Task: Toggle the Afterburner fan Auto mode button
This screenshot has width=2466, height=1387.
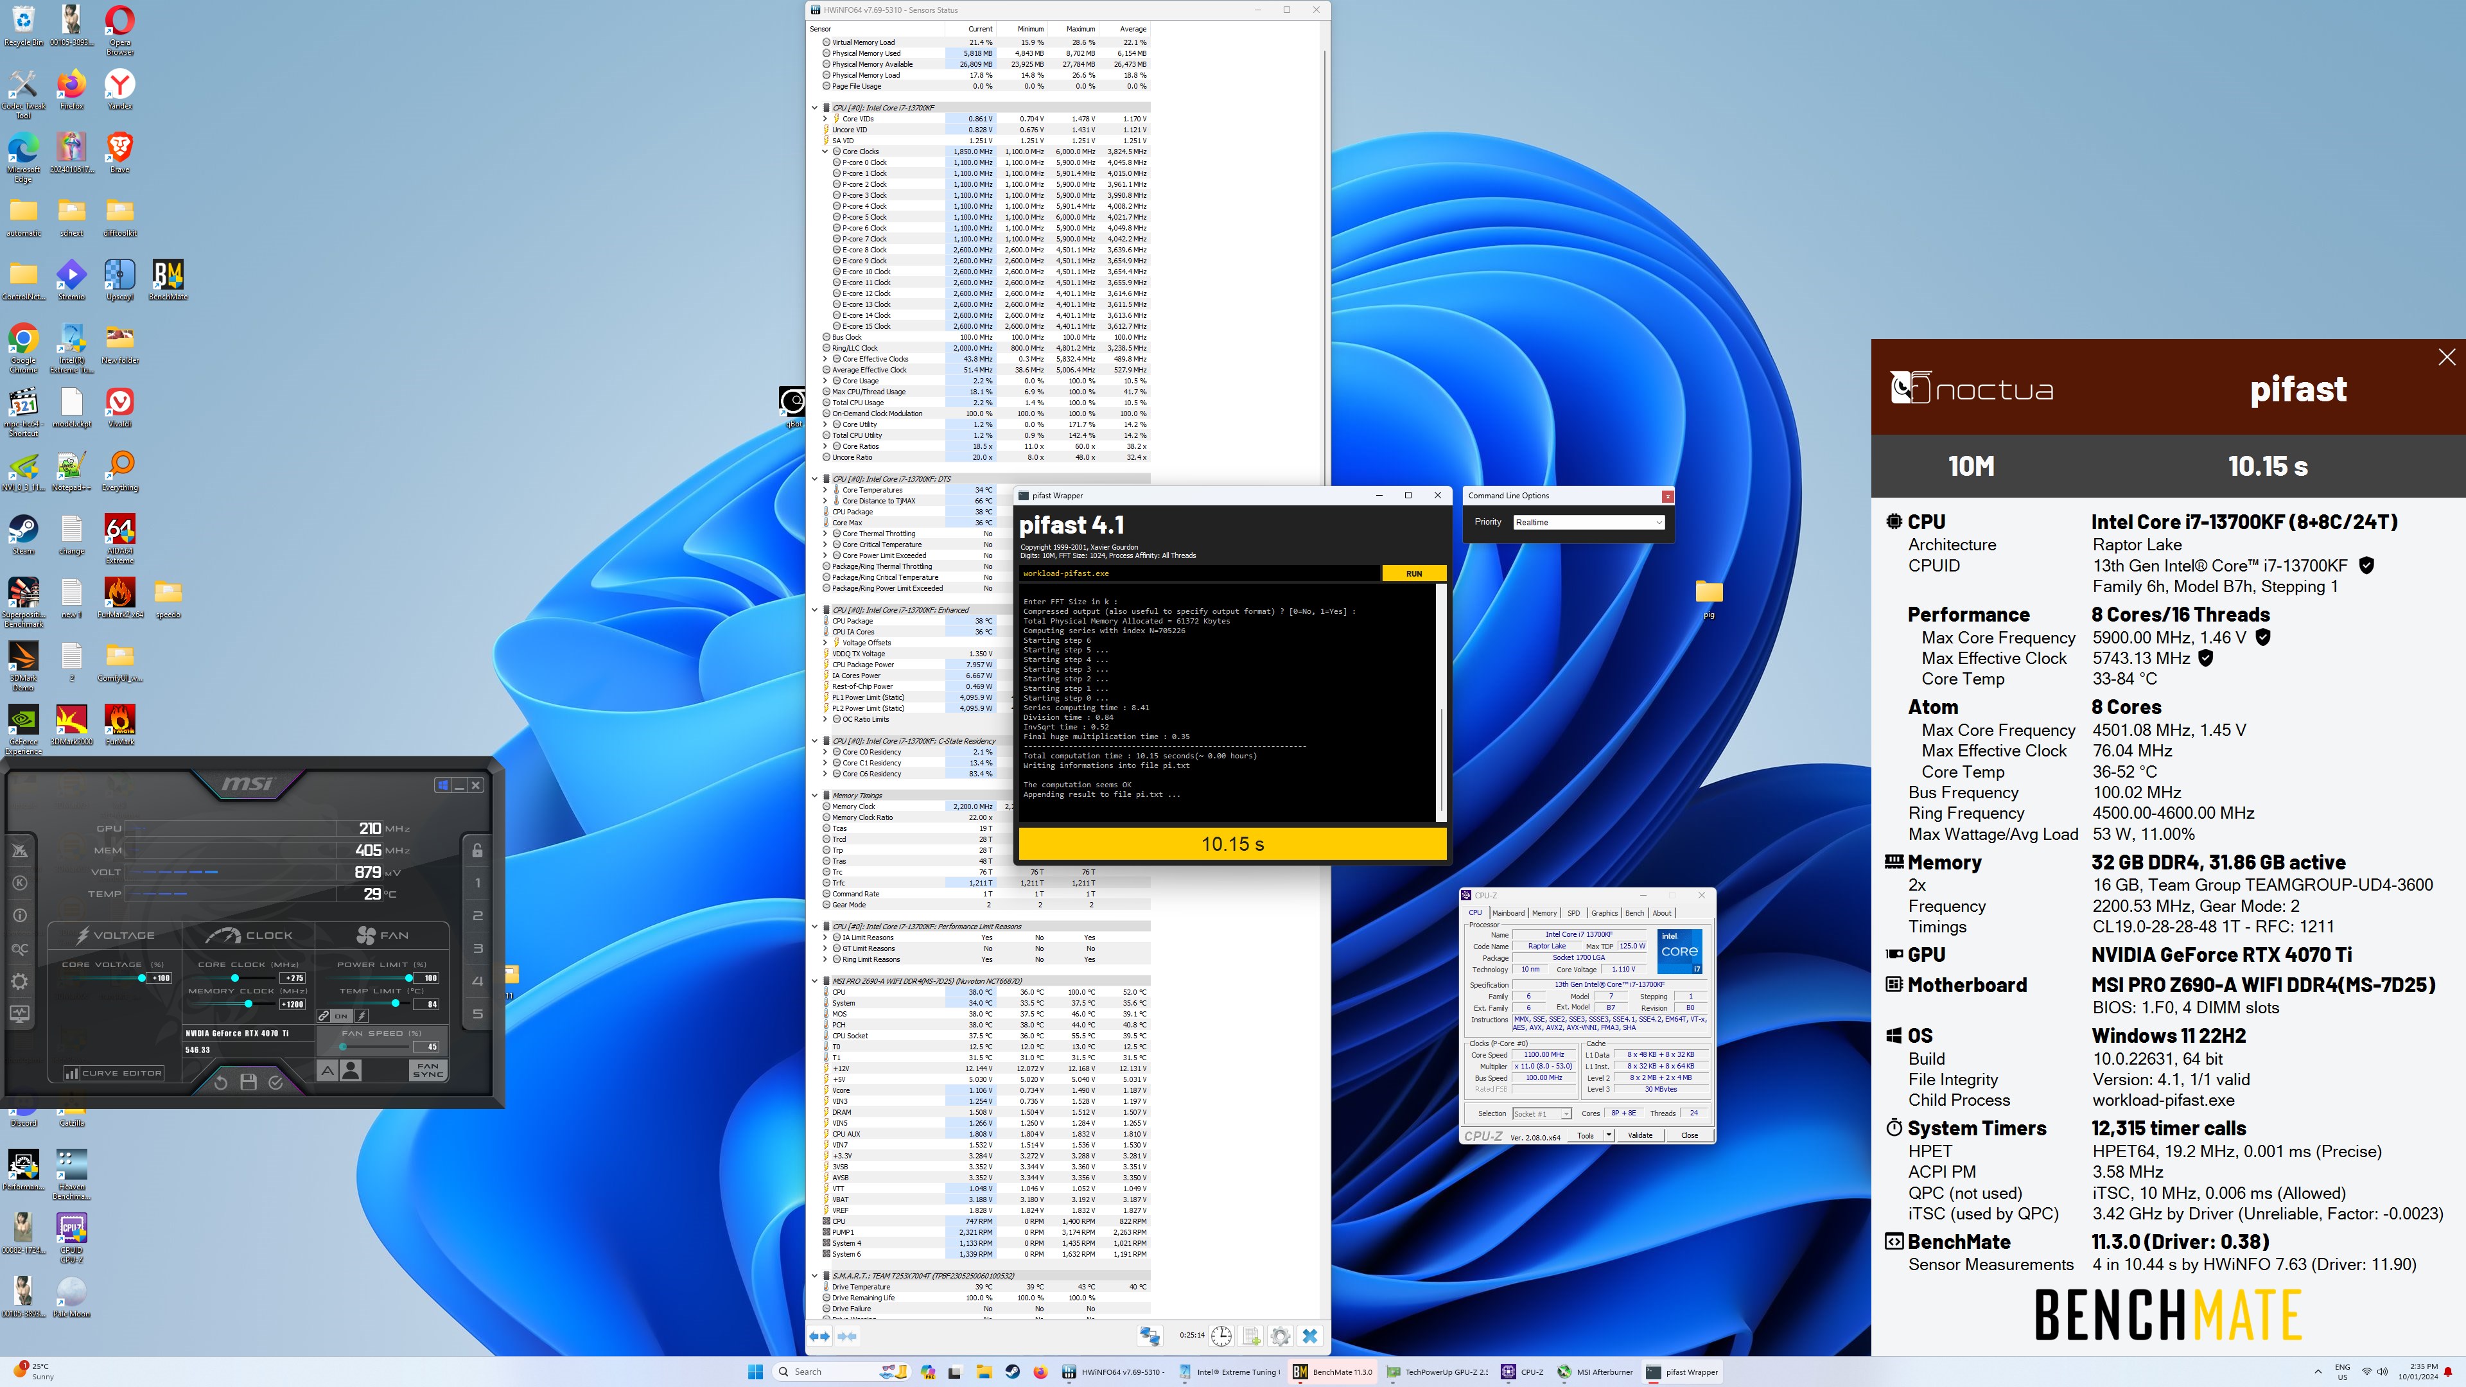Action: 328,1070
